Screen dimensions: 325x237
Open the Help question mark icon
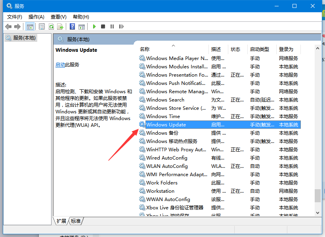pyautogui.click(x=73, y=26)
